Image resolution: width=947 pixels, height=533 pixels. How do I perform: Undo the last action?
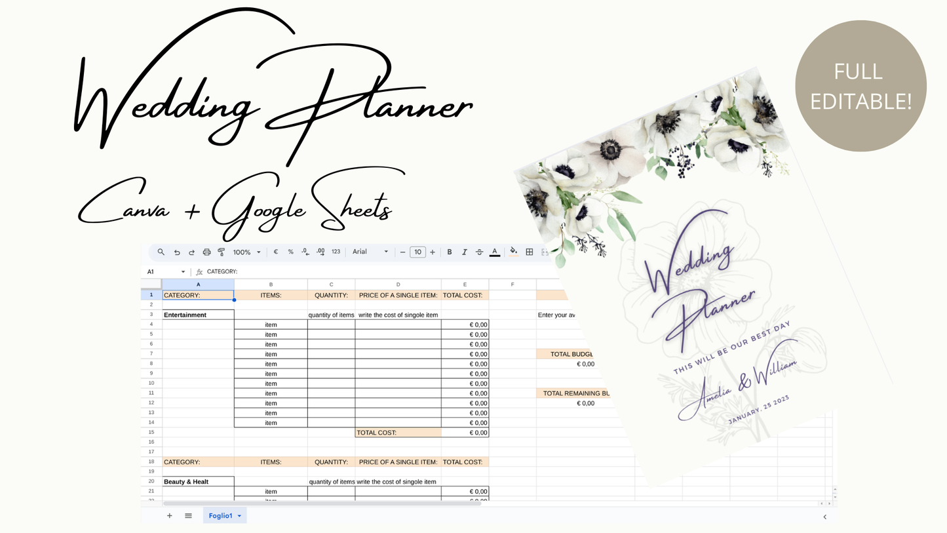(177, 252)
